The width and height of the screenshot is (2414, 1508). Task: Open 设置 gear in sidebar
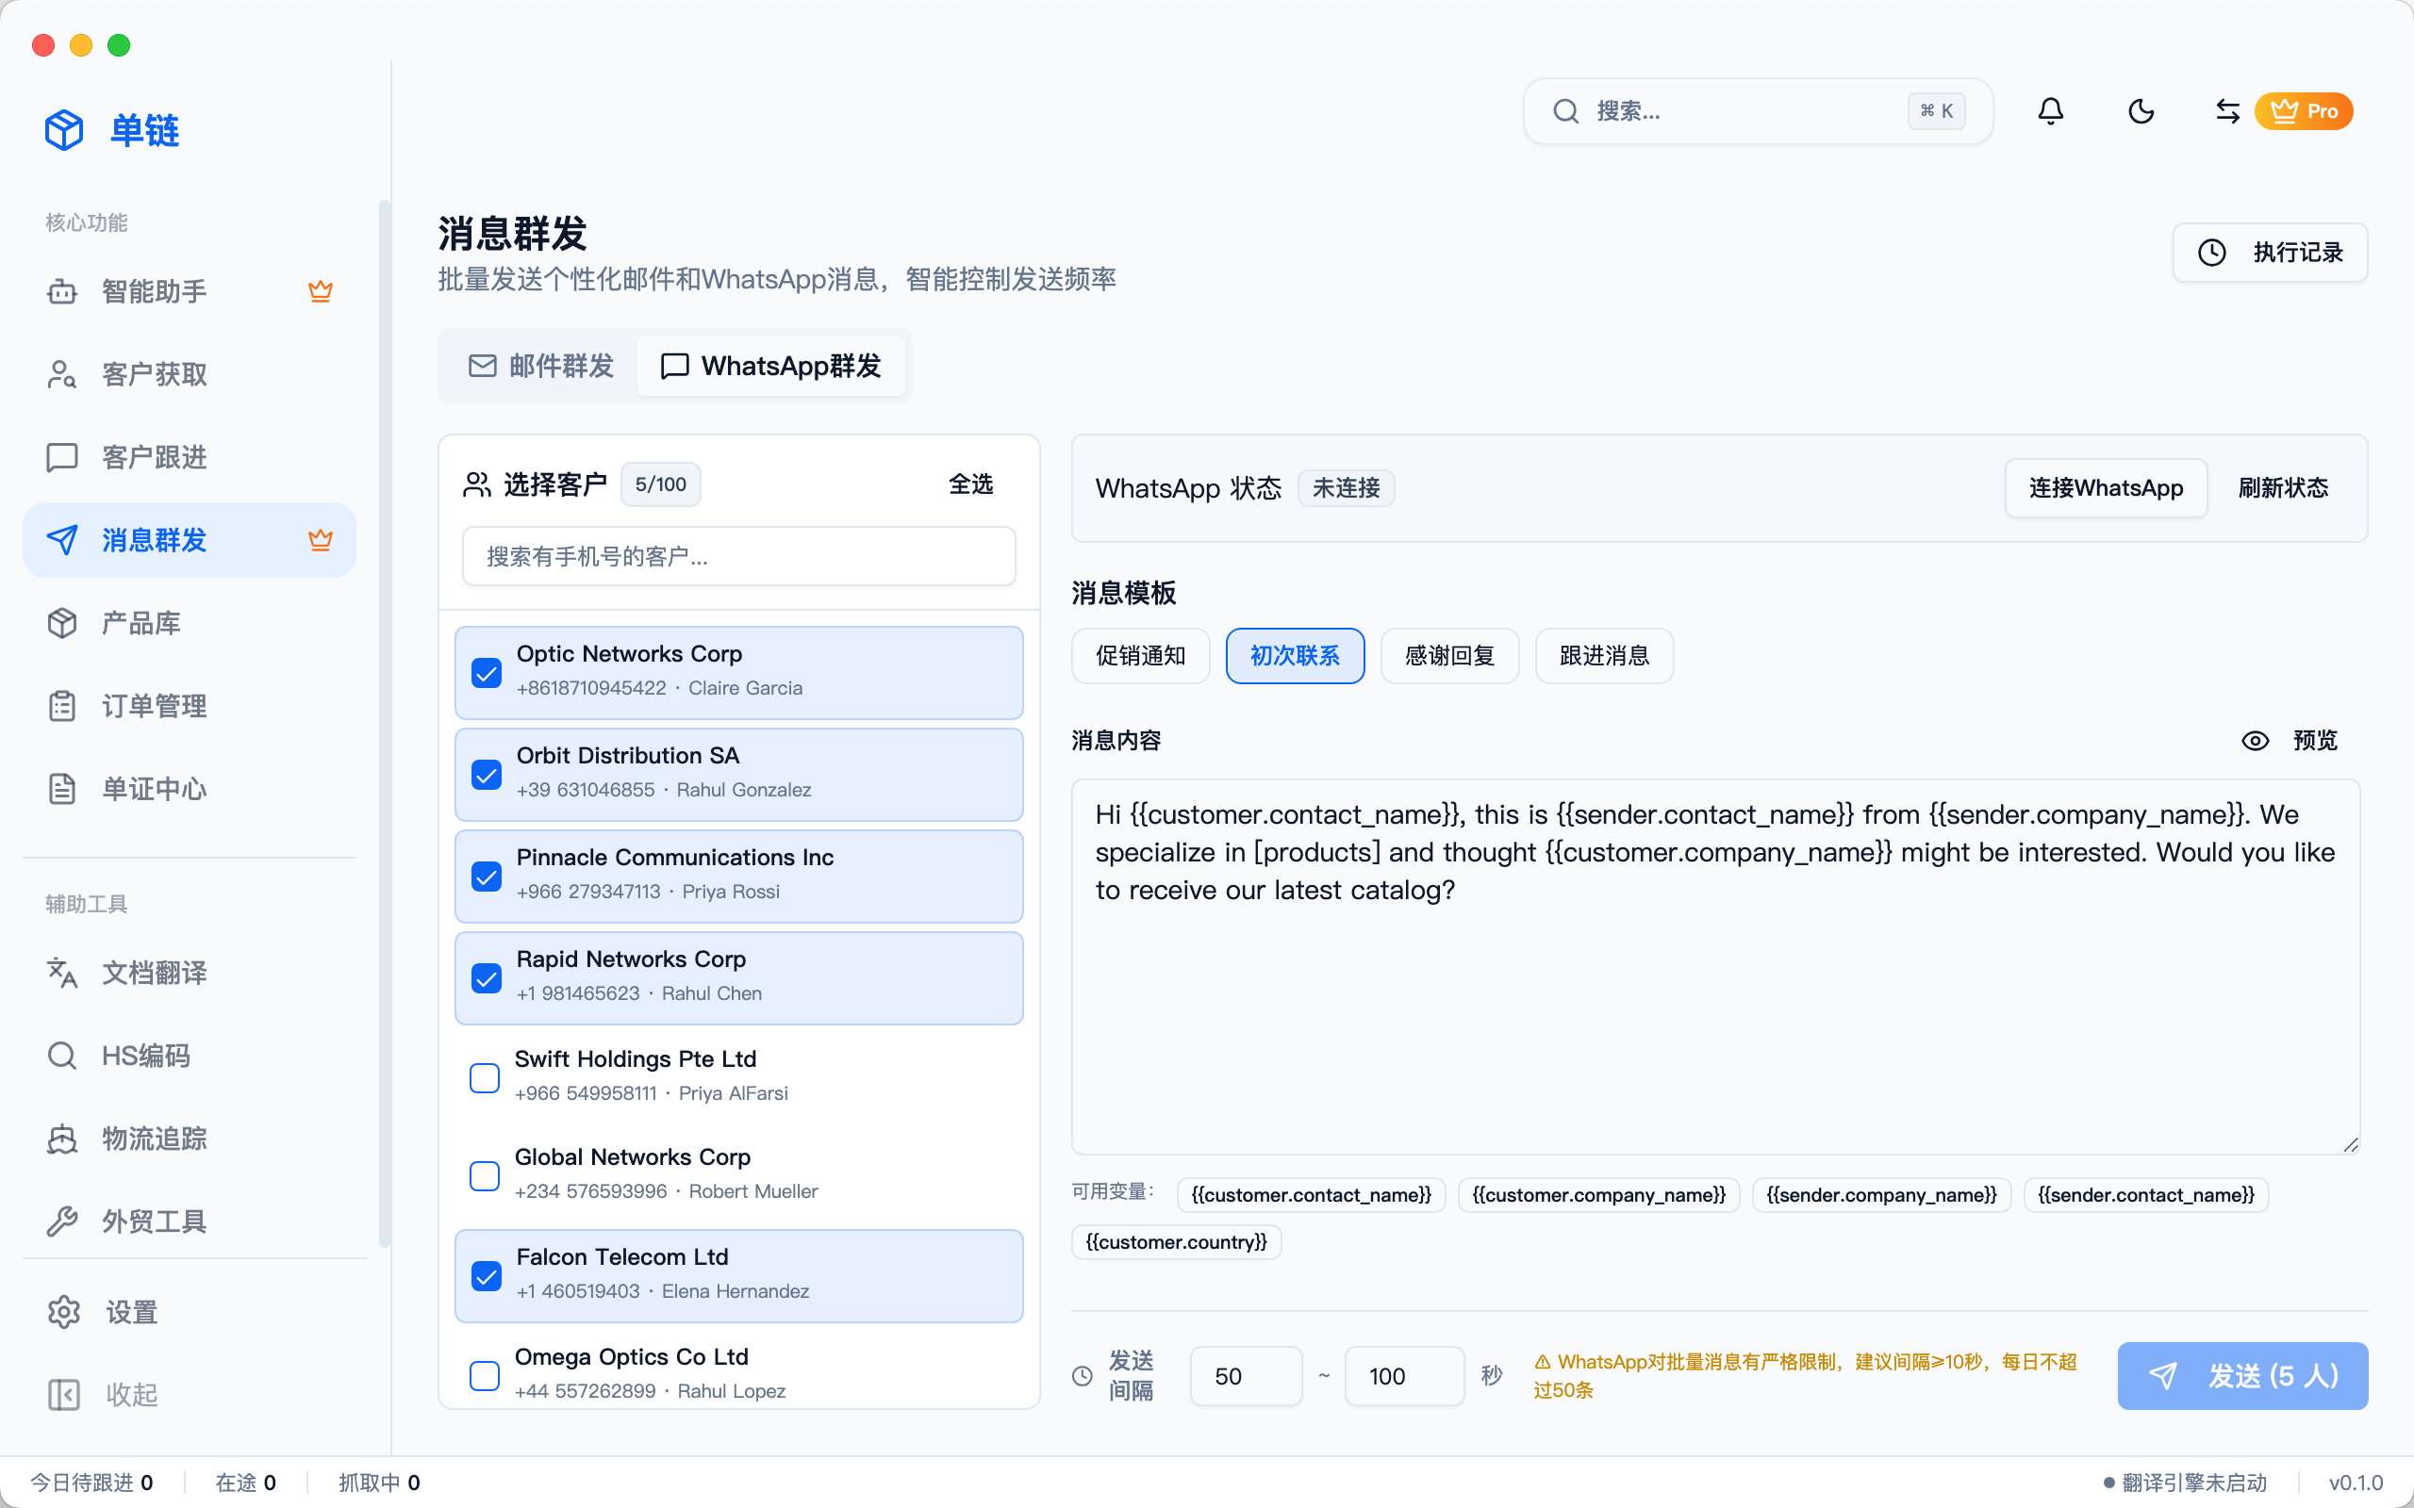click(130, 1312)
